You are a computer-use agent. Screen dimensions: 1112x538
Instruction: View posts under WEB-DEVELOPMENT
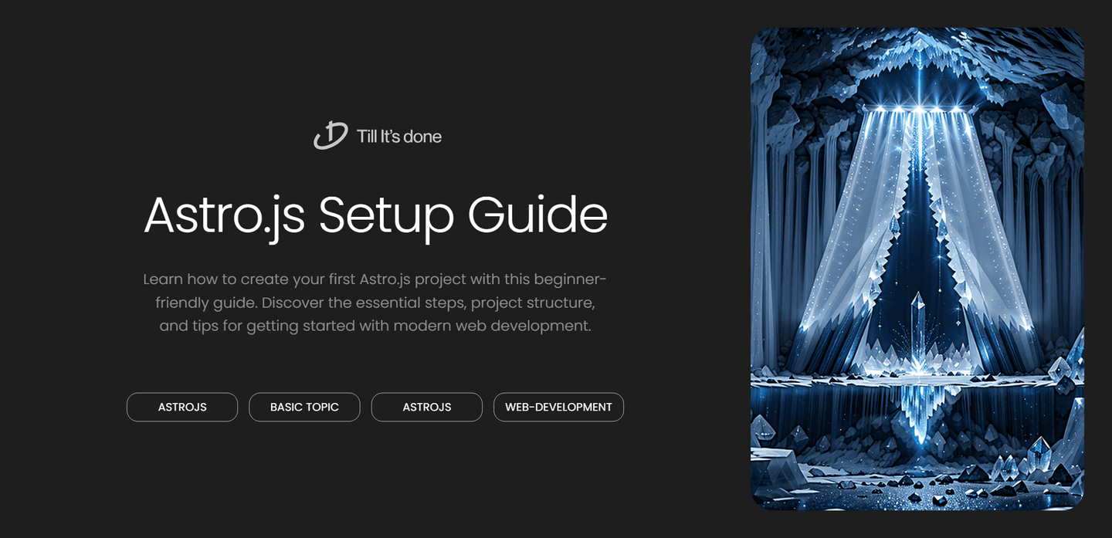(558, 407)
